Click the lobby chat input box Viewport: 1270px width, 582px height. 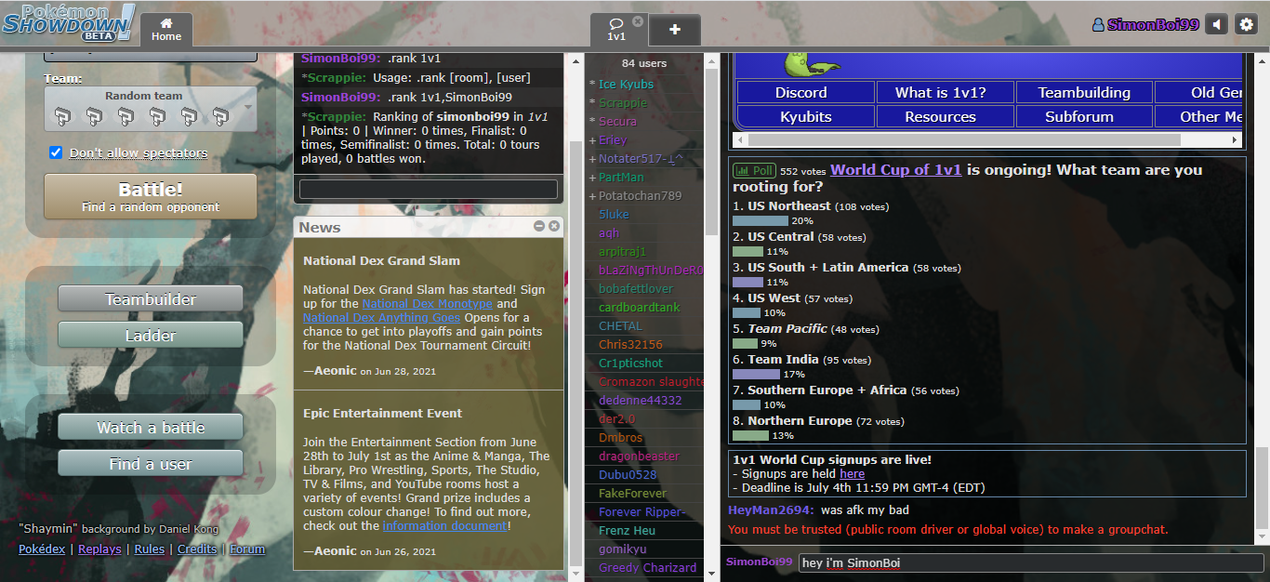tap(429, 189)
